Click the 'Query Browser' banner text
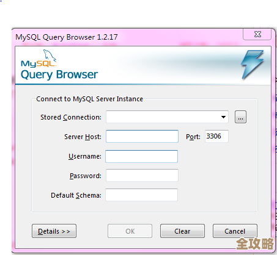Screen dimensions: 277x255 (59, 74)
